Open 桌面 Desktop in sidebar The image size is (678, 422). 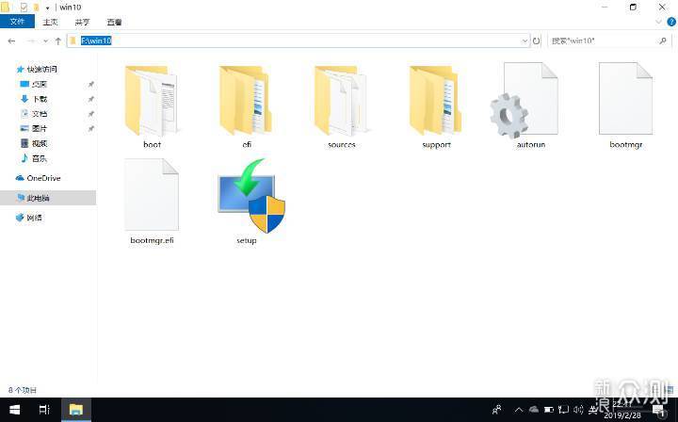(x=39, y=85)
